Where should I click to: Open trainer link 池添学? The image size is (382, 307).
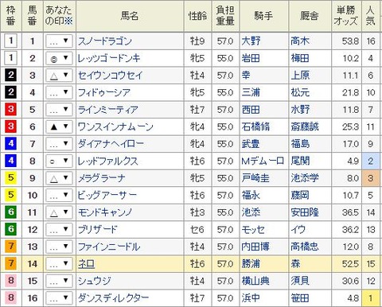[x=305, y=178]
